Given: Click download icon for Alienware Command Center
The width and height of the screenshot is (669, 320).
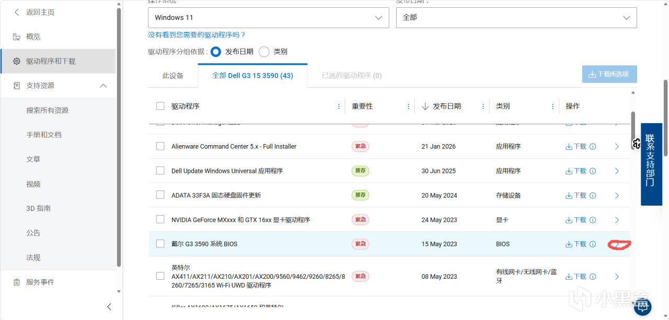Looking at the screenshot, I should tap(569, 147).
